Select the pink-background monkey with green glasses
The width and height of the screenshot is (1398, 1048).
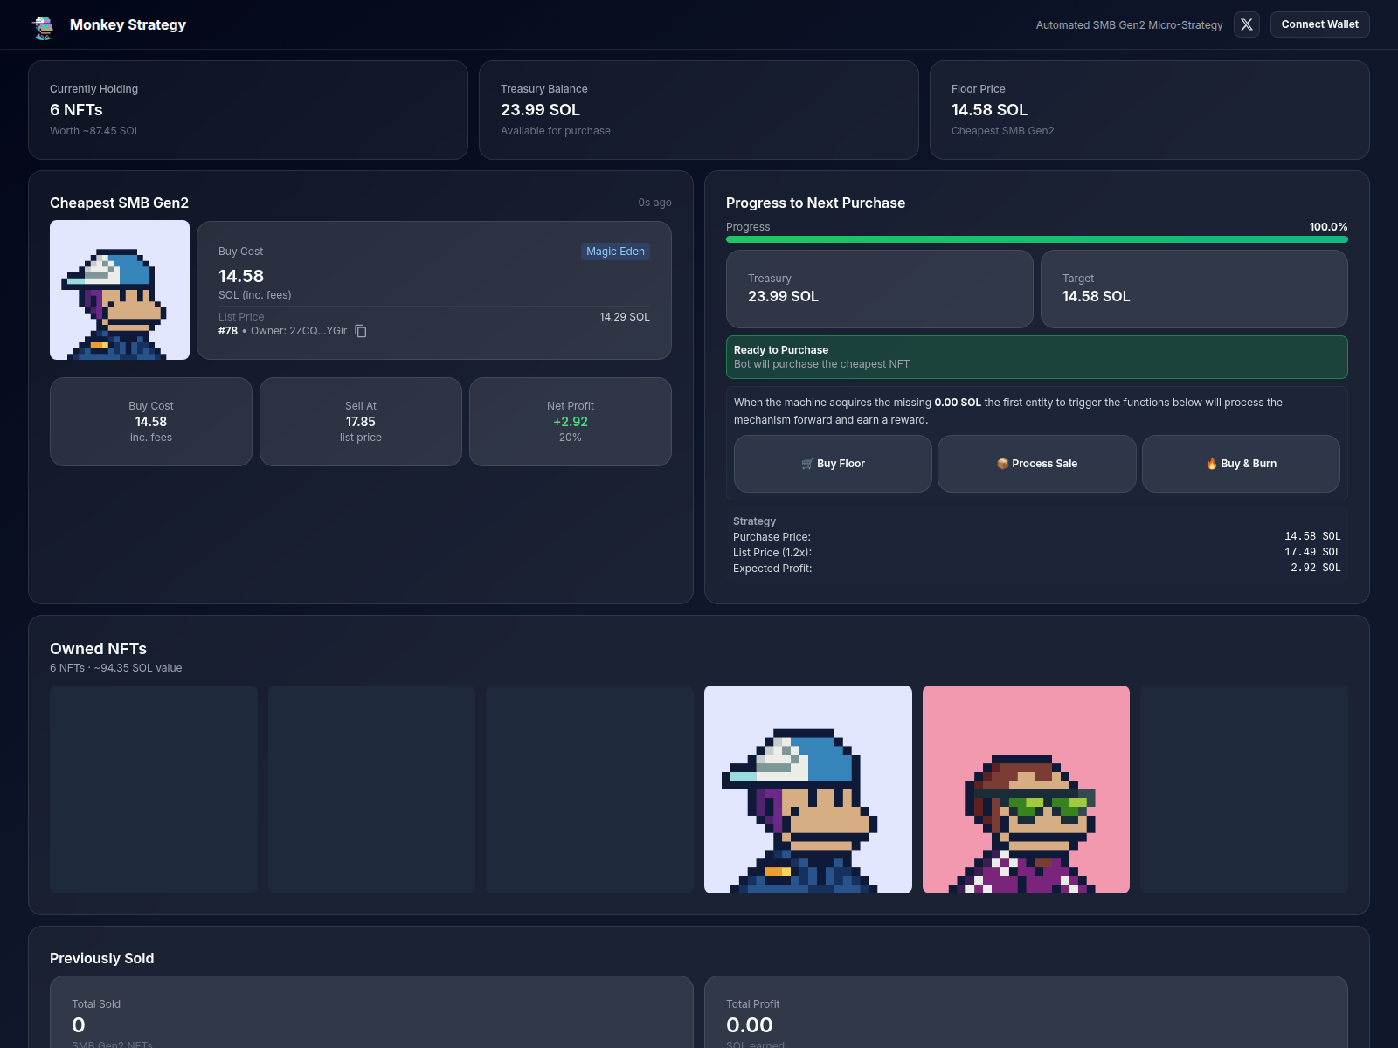[1026, 789]
